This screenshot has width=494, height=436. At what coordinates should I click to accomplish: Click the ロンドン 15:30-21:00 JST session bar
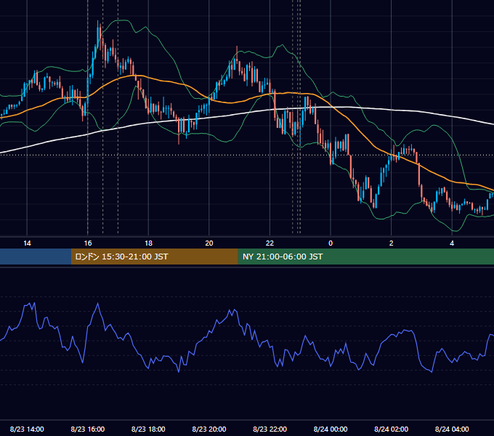154,257
